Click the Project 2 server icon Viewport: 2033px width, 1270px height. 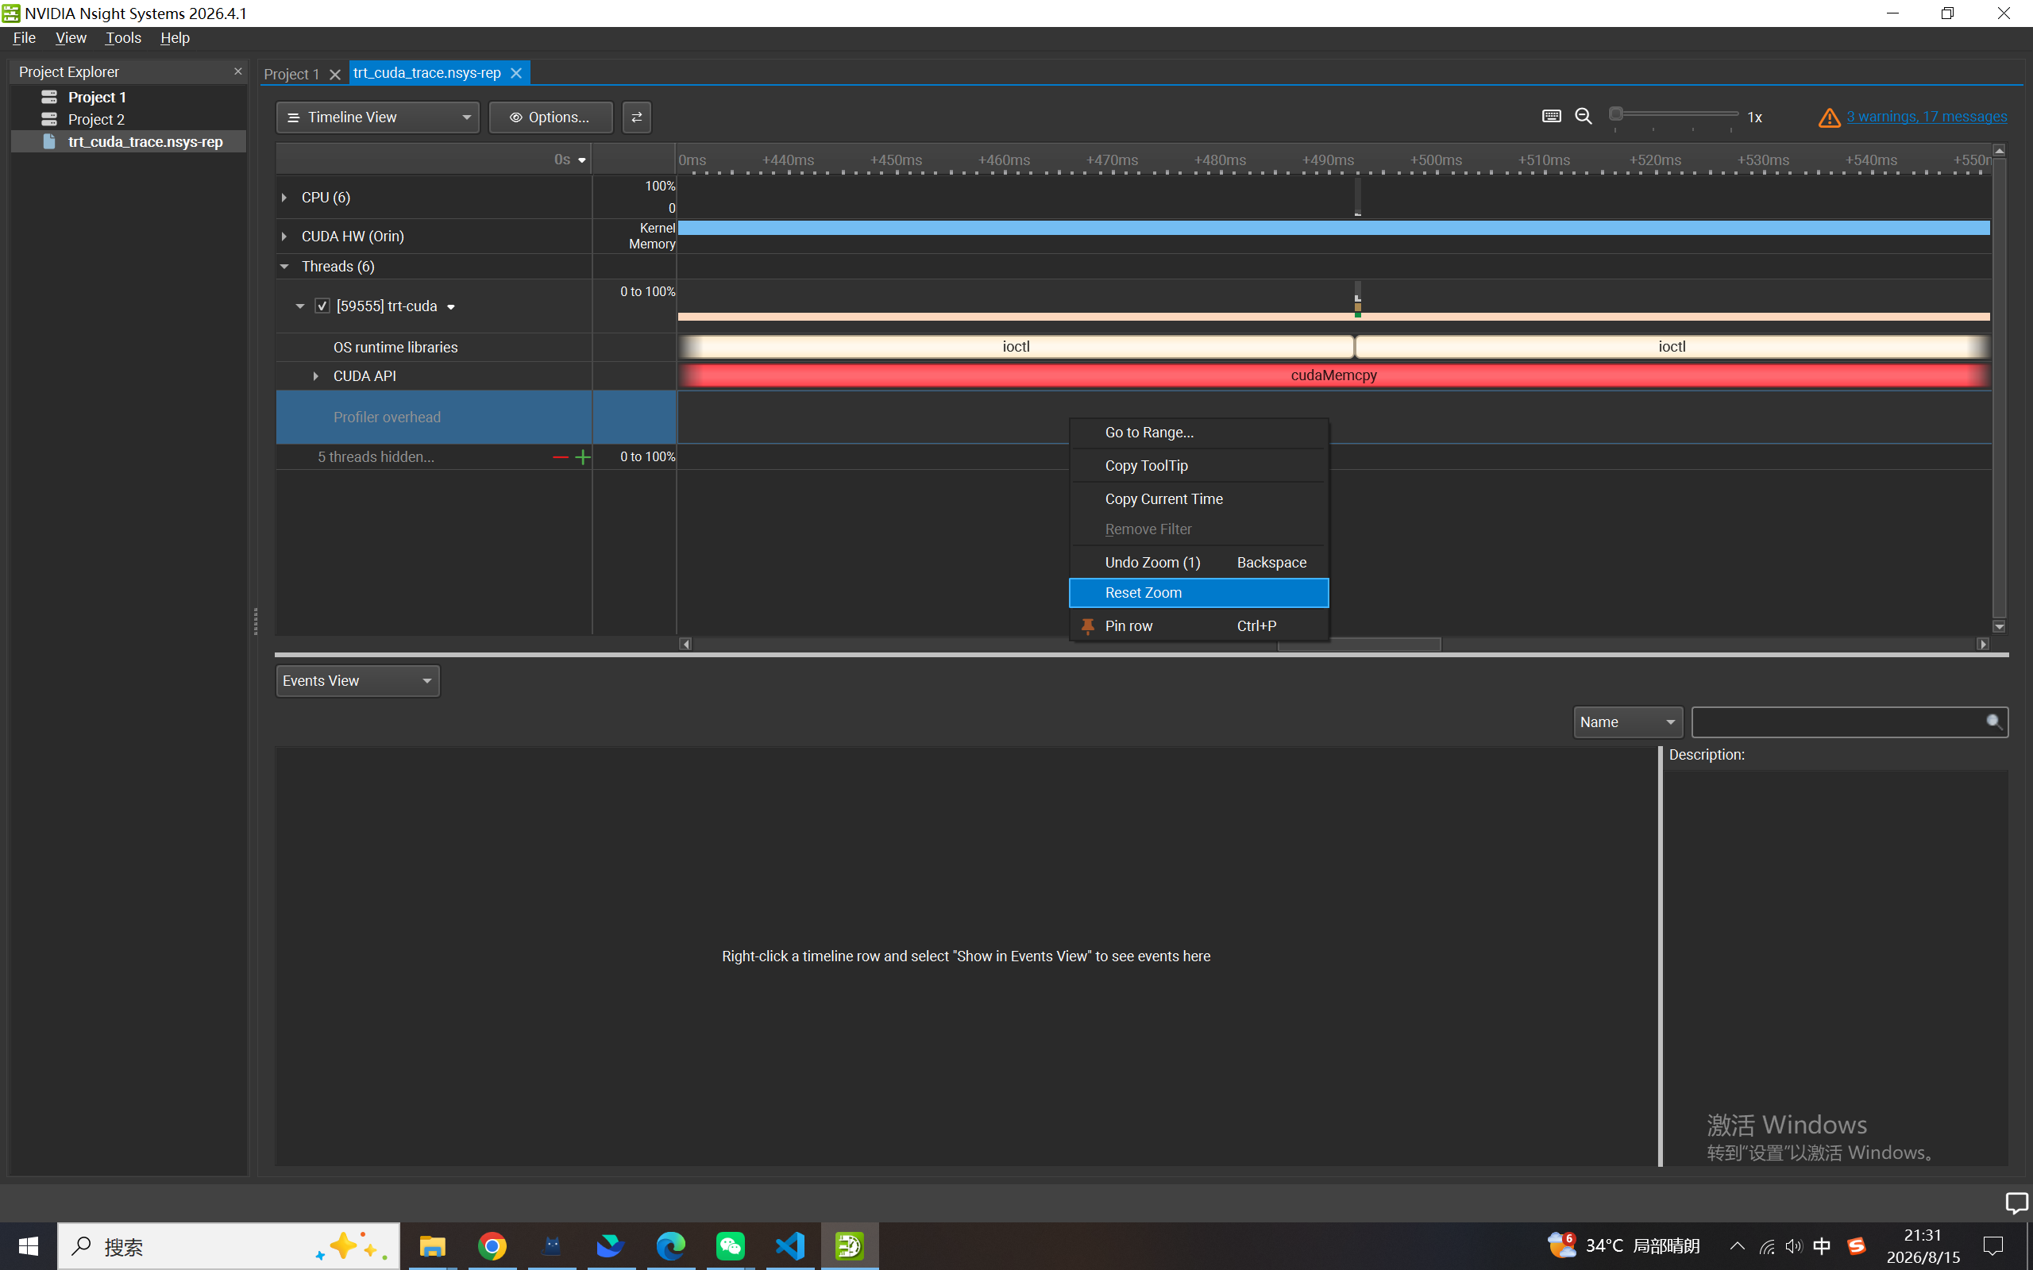click(x=49, y=119)
